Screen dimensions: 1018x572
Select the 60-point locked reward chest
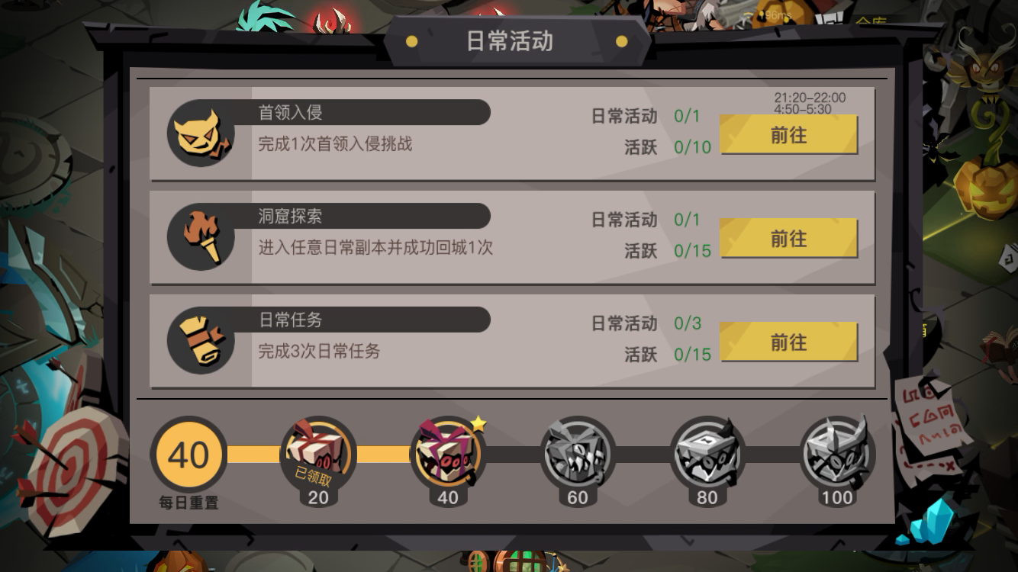pyautogui.click(x=578, y=455)
